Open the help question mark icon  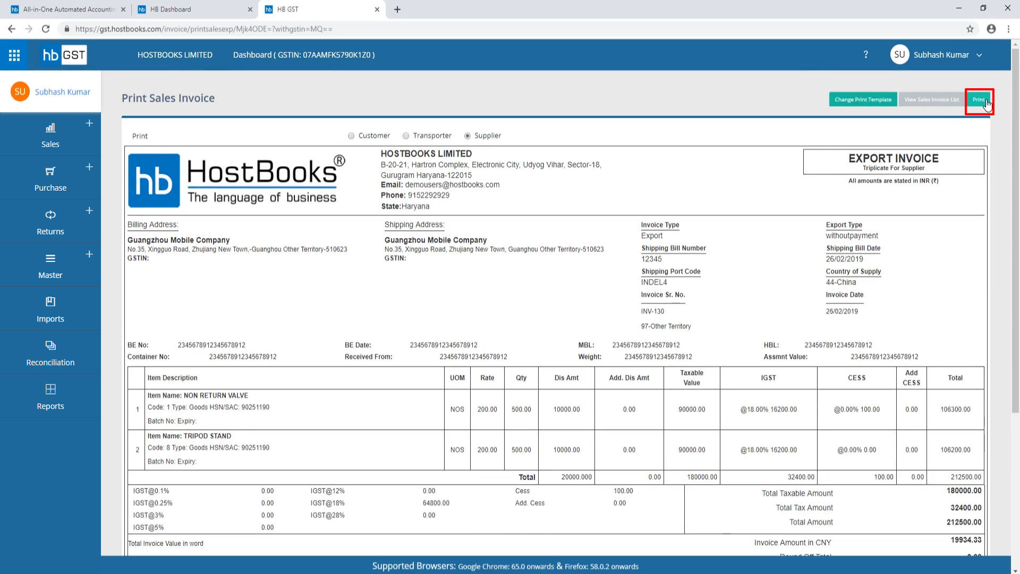866,55
